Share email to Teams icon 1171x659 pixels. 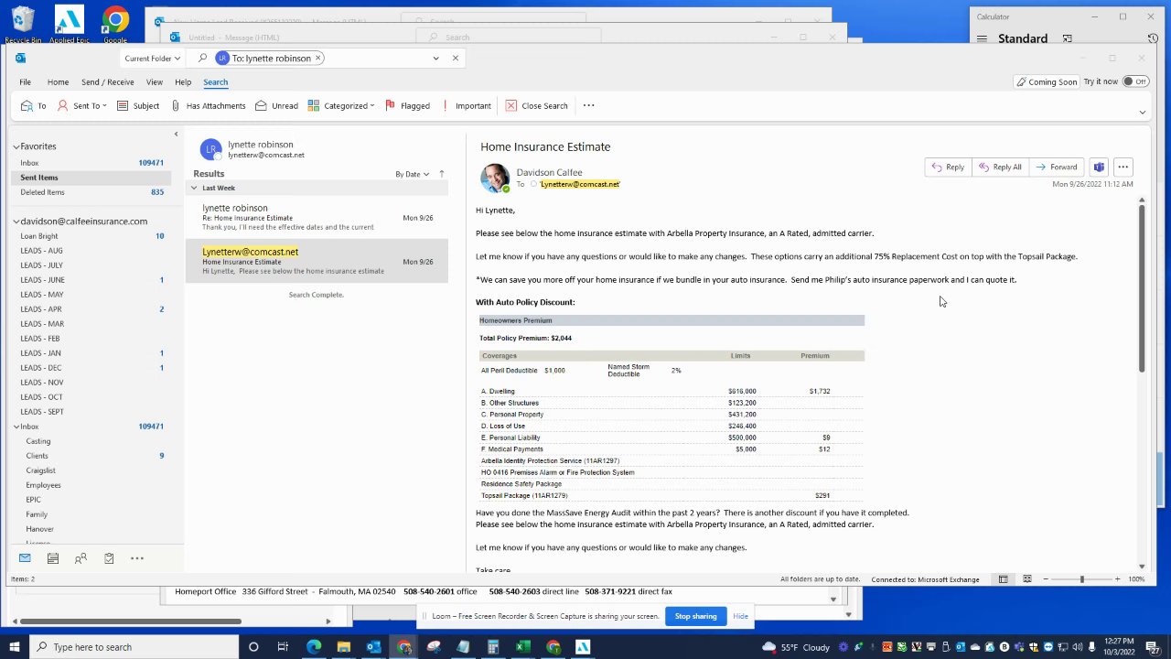(1099, 167)
